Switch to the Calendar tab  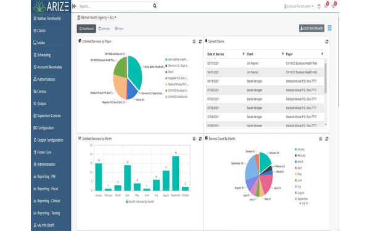tap(104, 28)
